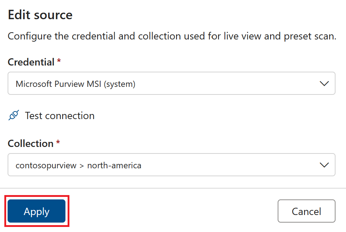The image size is (346, 232).
Task: Click the Edit source dialog title
Action: [40, 15]
